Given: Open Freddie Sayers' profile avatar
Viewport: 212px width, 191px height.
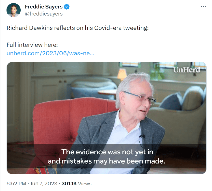Looking at the screenshot, I should [14, 10].
